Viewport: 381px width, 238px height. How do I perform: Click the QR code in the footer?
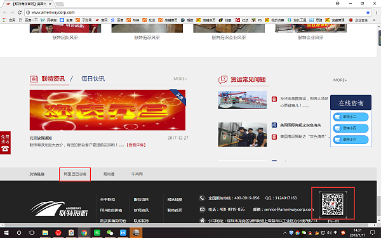(333, 204)
